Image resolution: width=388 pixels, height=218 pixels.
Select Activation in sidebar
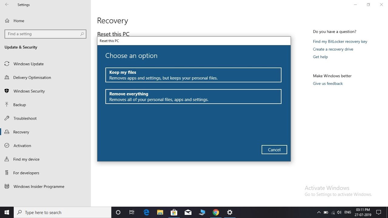click(x=45, y=146)
